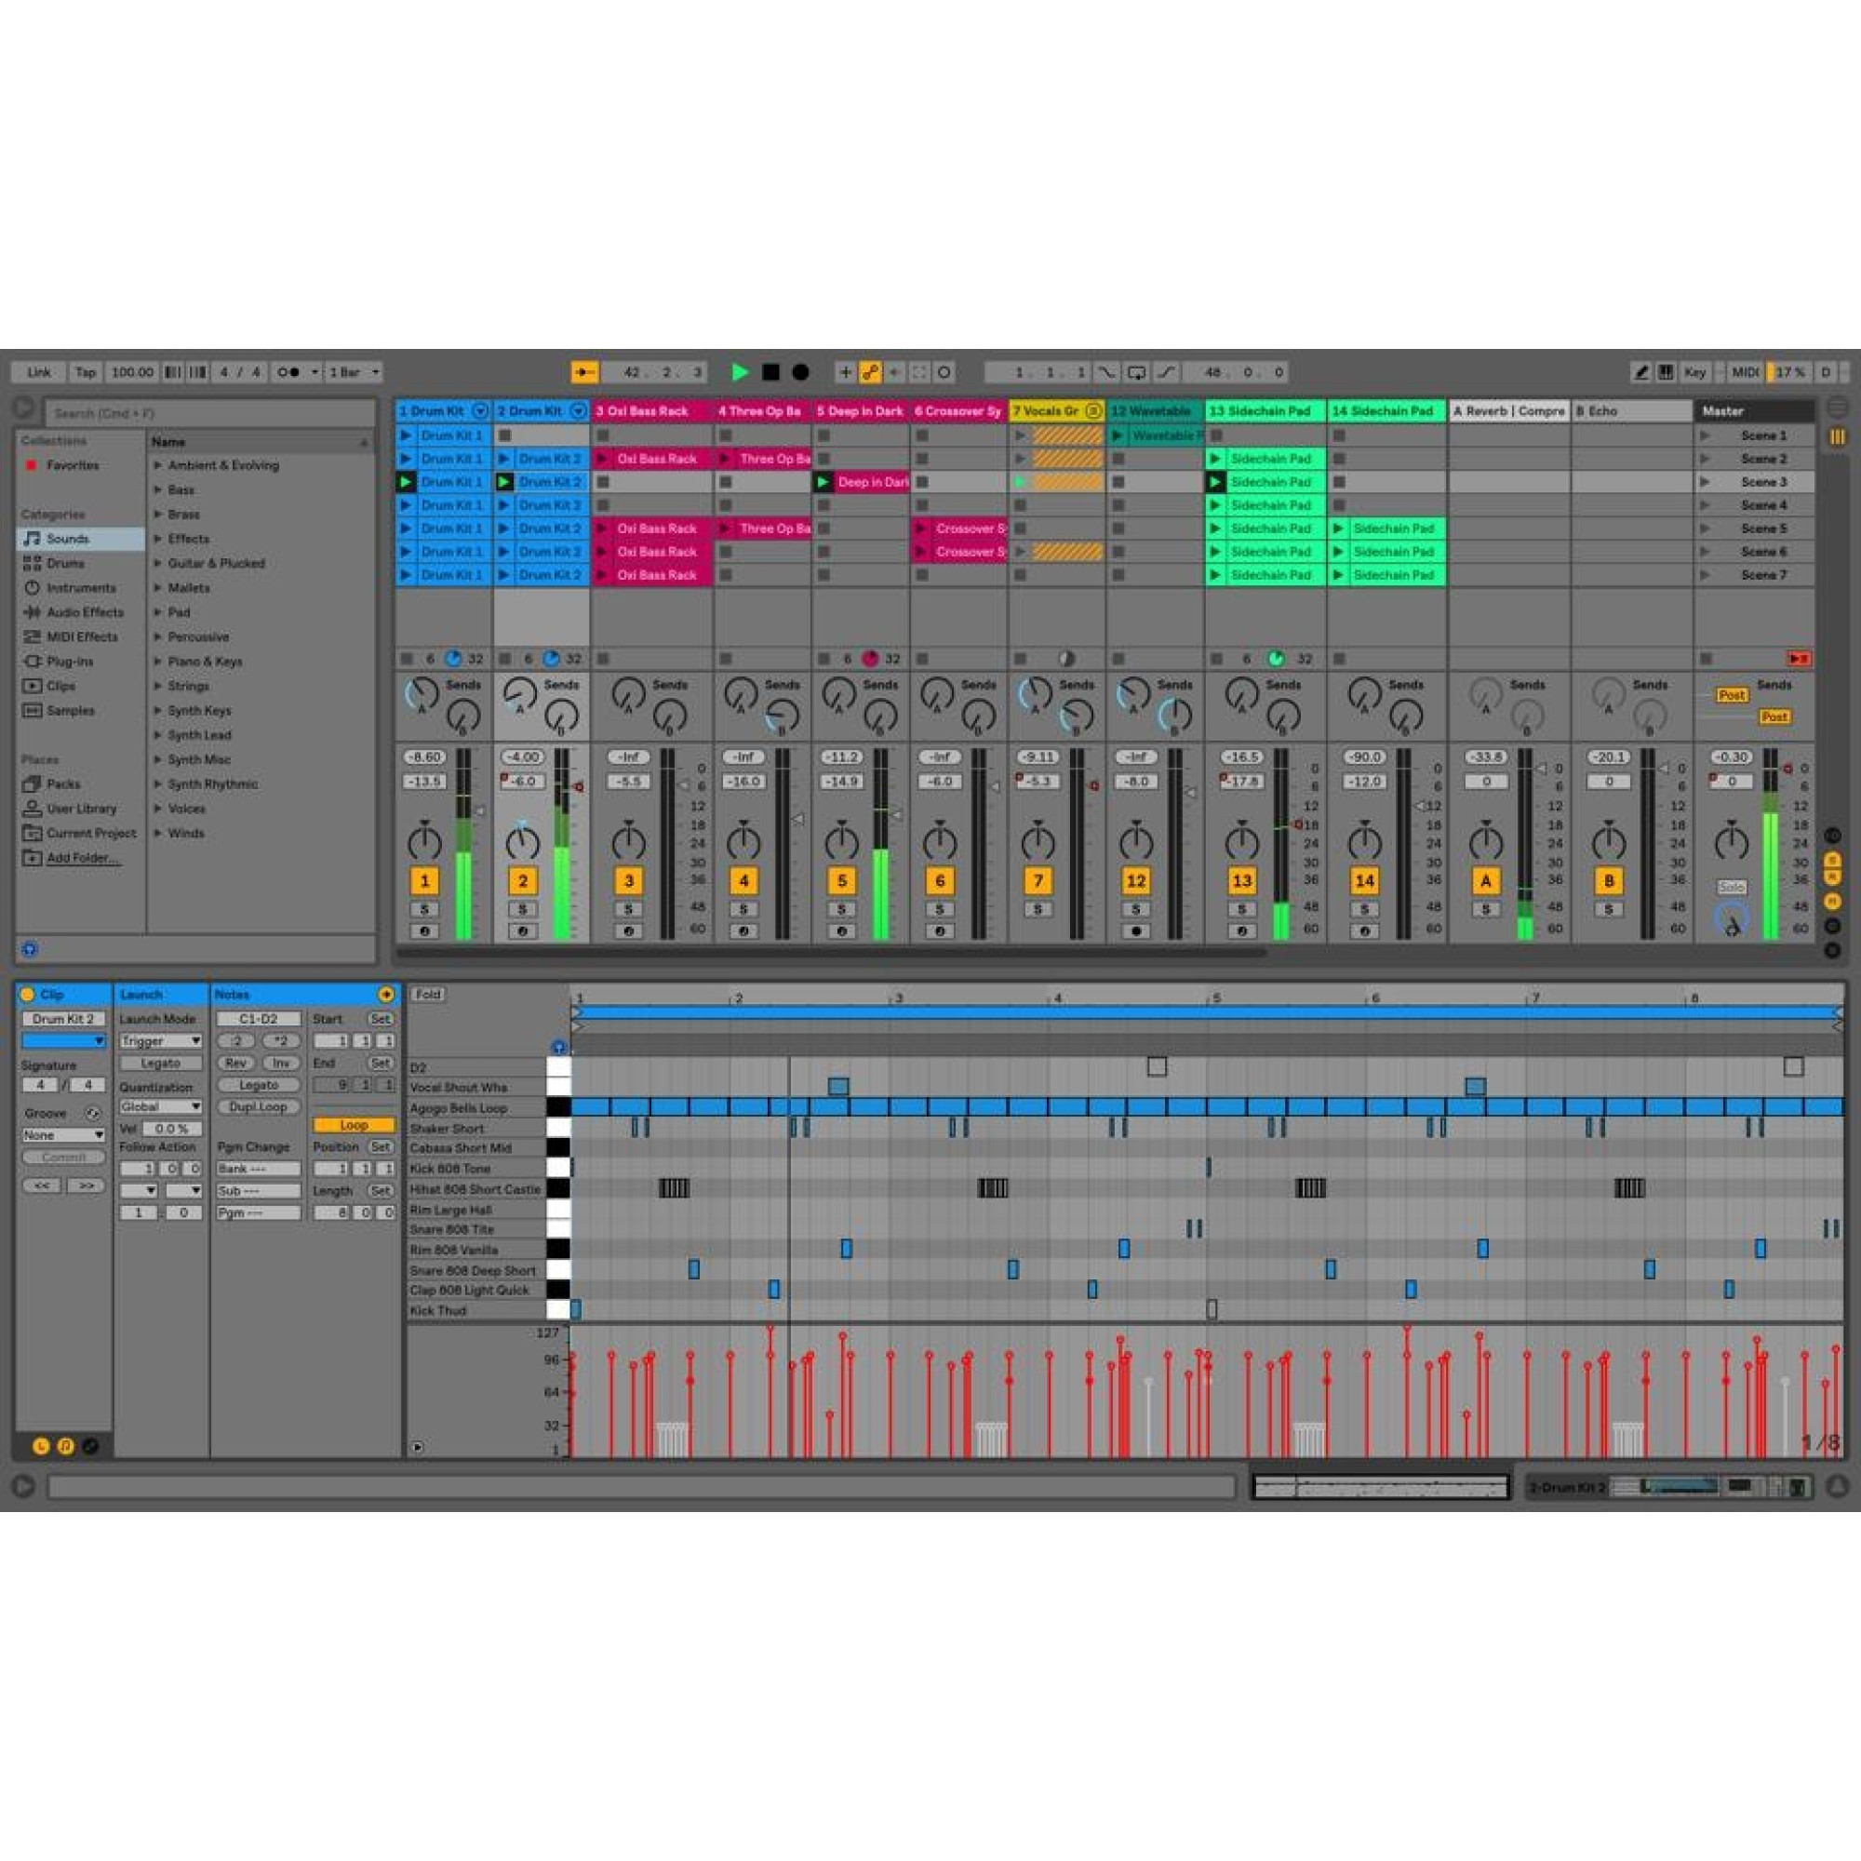The width and height of the screenshot is (1861, 1861).
Task: Click the Arrangement Record button
Action: click(x=800, y=372)
